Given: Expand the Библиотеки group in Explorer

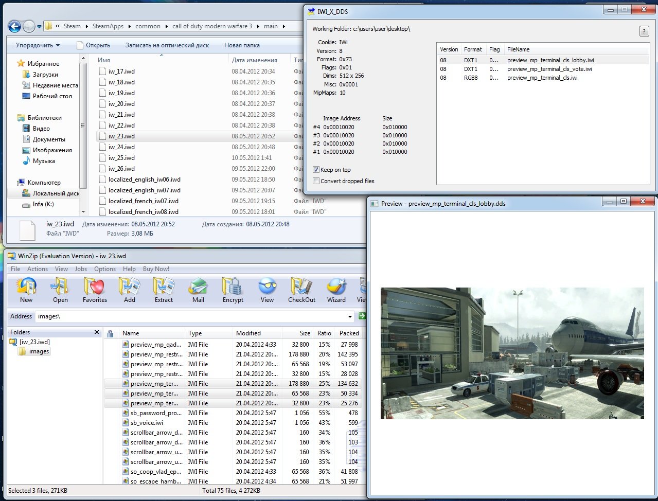Looking at the screenshot, I should [44, 118].
